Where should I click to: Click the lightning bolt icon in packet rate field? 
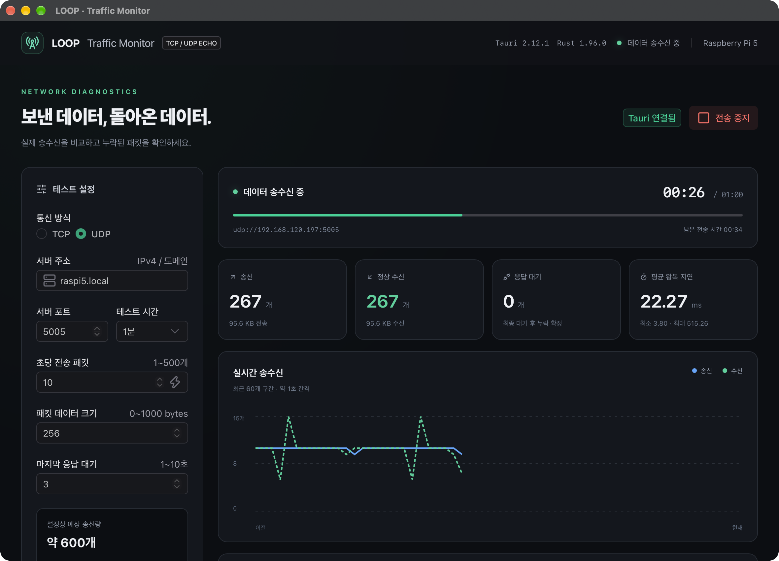pos(175,382)
